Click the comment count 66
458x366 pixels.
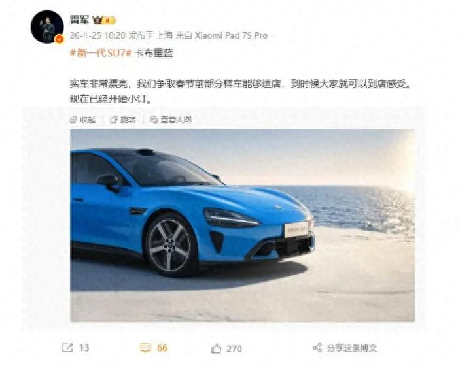point(162,348)
